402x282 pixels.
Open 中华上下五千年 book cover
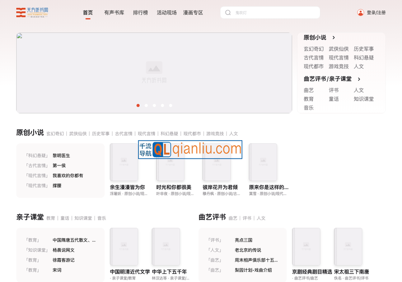(166, 247)
